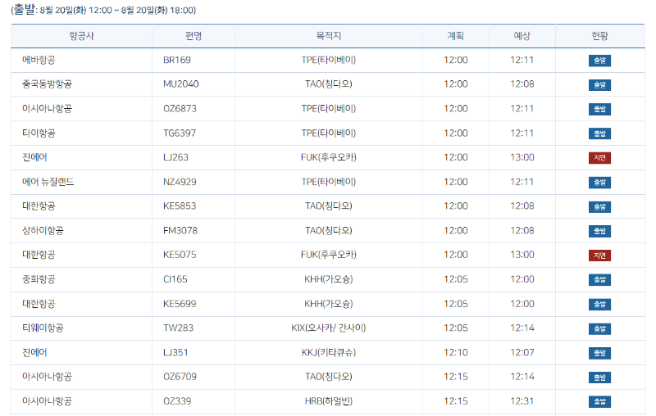Select flight number BR169
656x416 pixels.
[x=177, y=60]
